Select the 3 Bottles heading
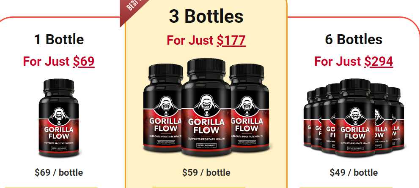 pos(206,16)
